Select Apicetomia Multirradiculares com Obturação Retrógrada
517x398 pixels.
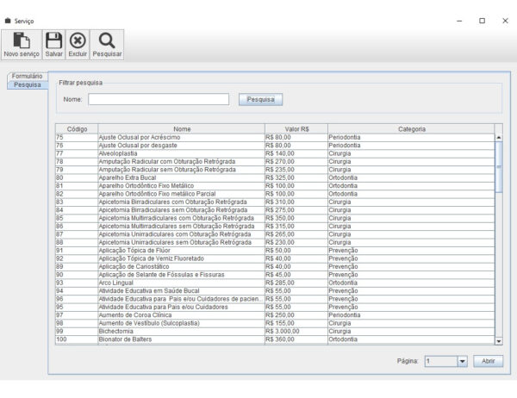pos(275,218)
